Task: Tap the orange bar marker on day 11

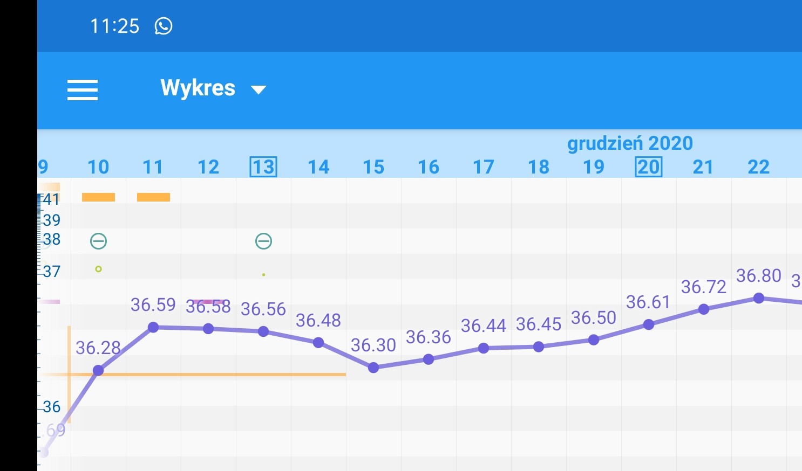Action: [x=153, y=197]
